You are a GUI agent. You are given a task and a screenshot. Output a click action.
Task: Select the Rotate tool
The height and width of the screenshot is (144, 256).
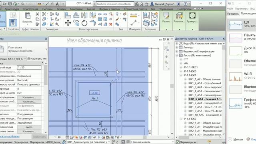point(84,23)
